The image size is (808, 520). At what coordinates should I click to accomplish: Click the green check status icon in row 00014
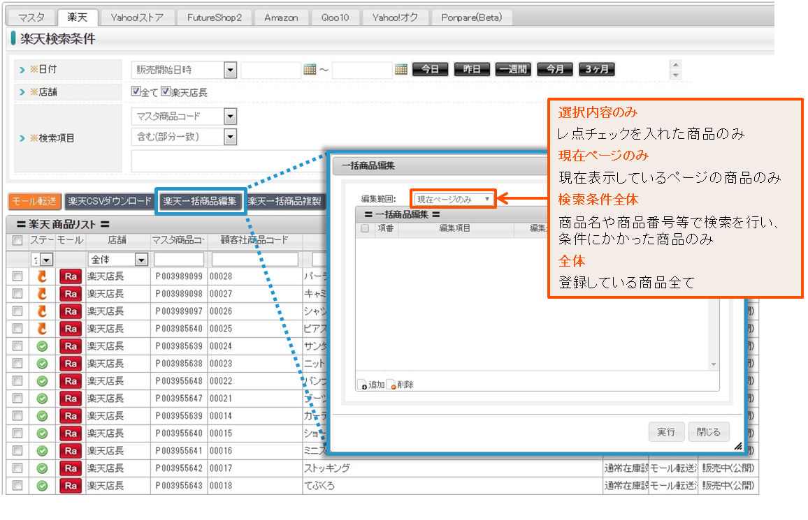tap(42, 416)
